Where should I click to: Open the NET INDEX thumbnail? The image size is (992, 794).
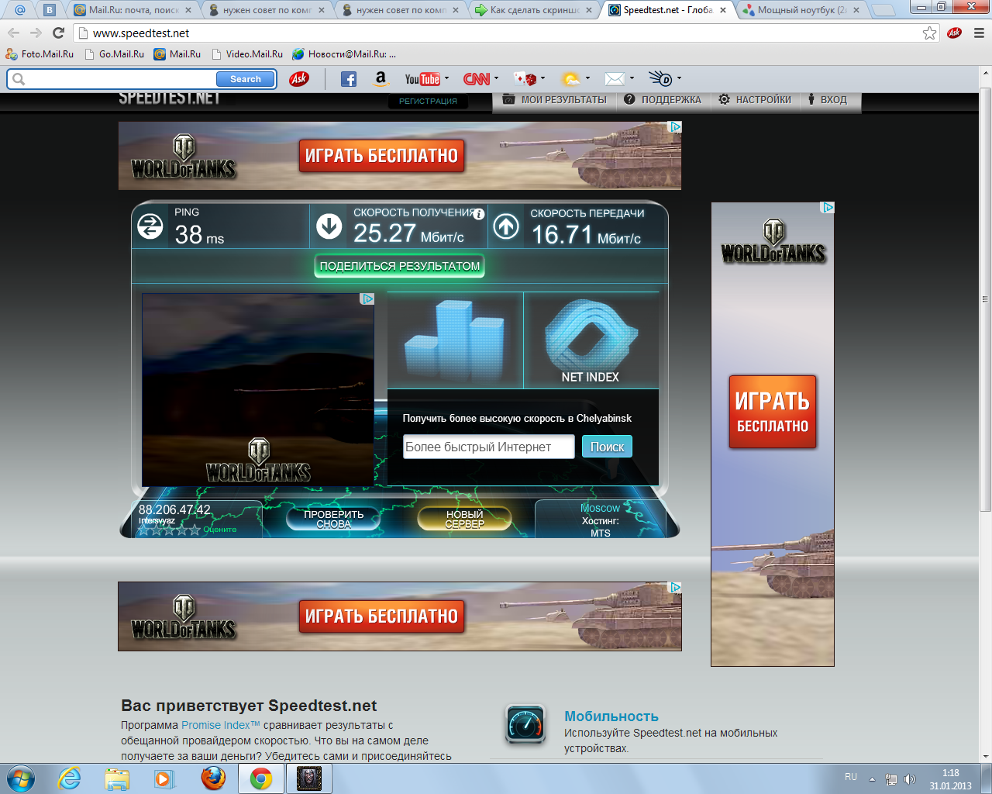(x=591, y=340)
